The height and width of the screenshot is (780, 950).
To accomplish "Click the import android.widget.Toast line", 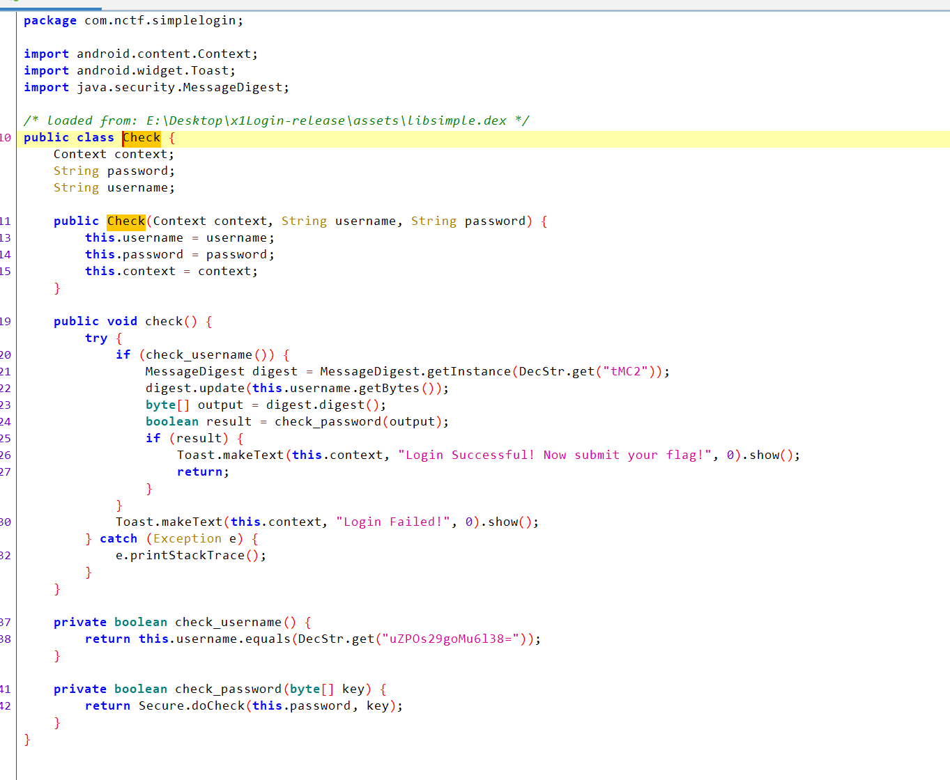I will point(130,71).
